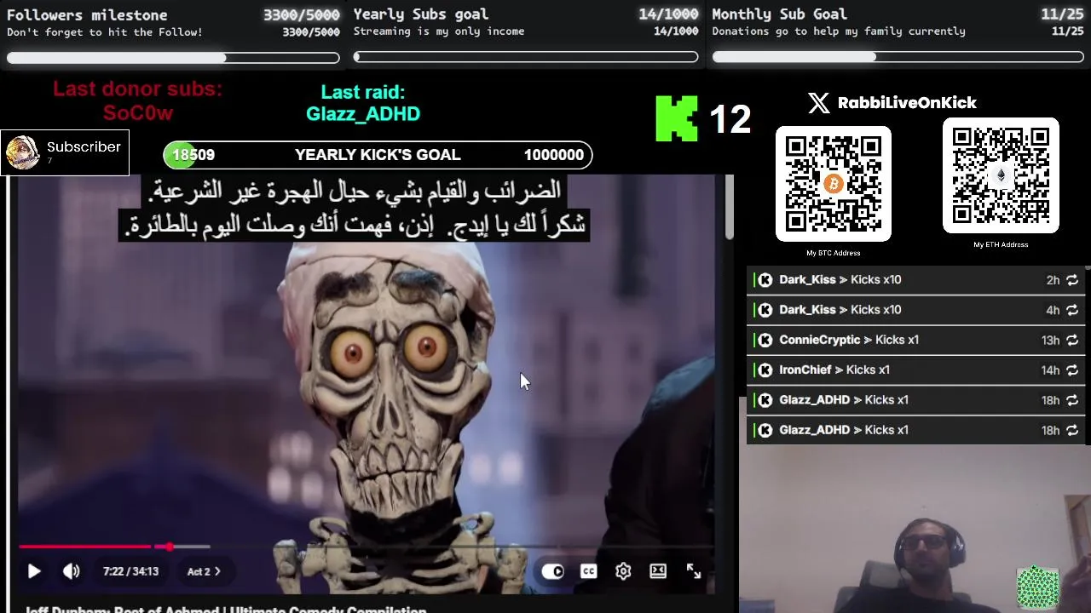Click the 'My ETH Address' caption
Image resolution: width=1091 pixels, height=613 pixels.
point(1001,244)
